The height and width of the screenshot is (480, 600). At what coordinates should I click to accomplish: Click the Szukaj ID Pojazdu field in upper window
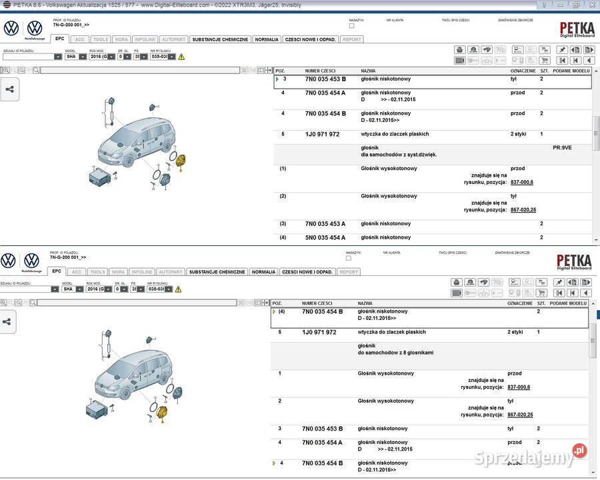pos(28,57)
